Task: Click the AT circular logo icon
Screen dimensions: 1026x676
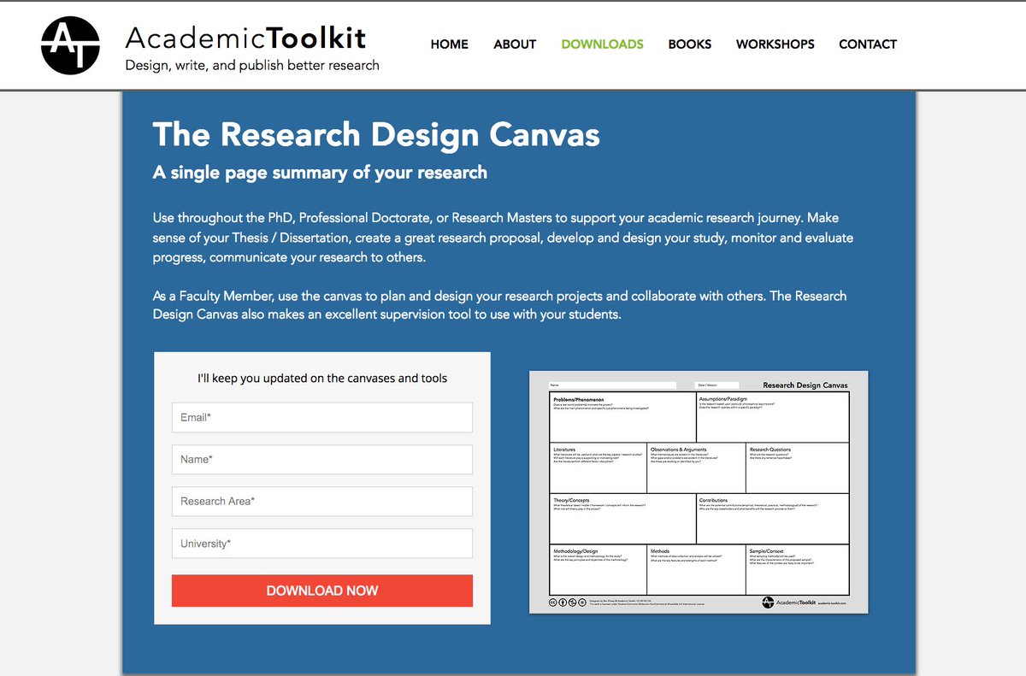Action: pyautogui.click(x=71, y=45)
